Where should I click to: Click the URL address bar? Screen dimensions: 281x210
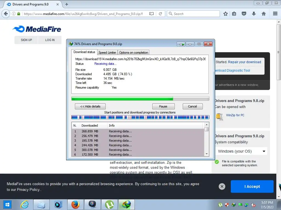[83, 14]
